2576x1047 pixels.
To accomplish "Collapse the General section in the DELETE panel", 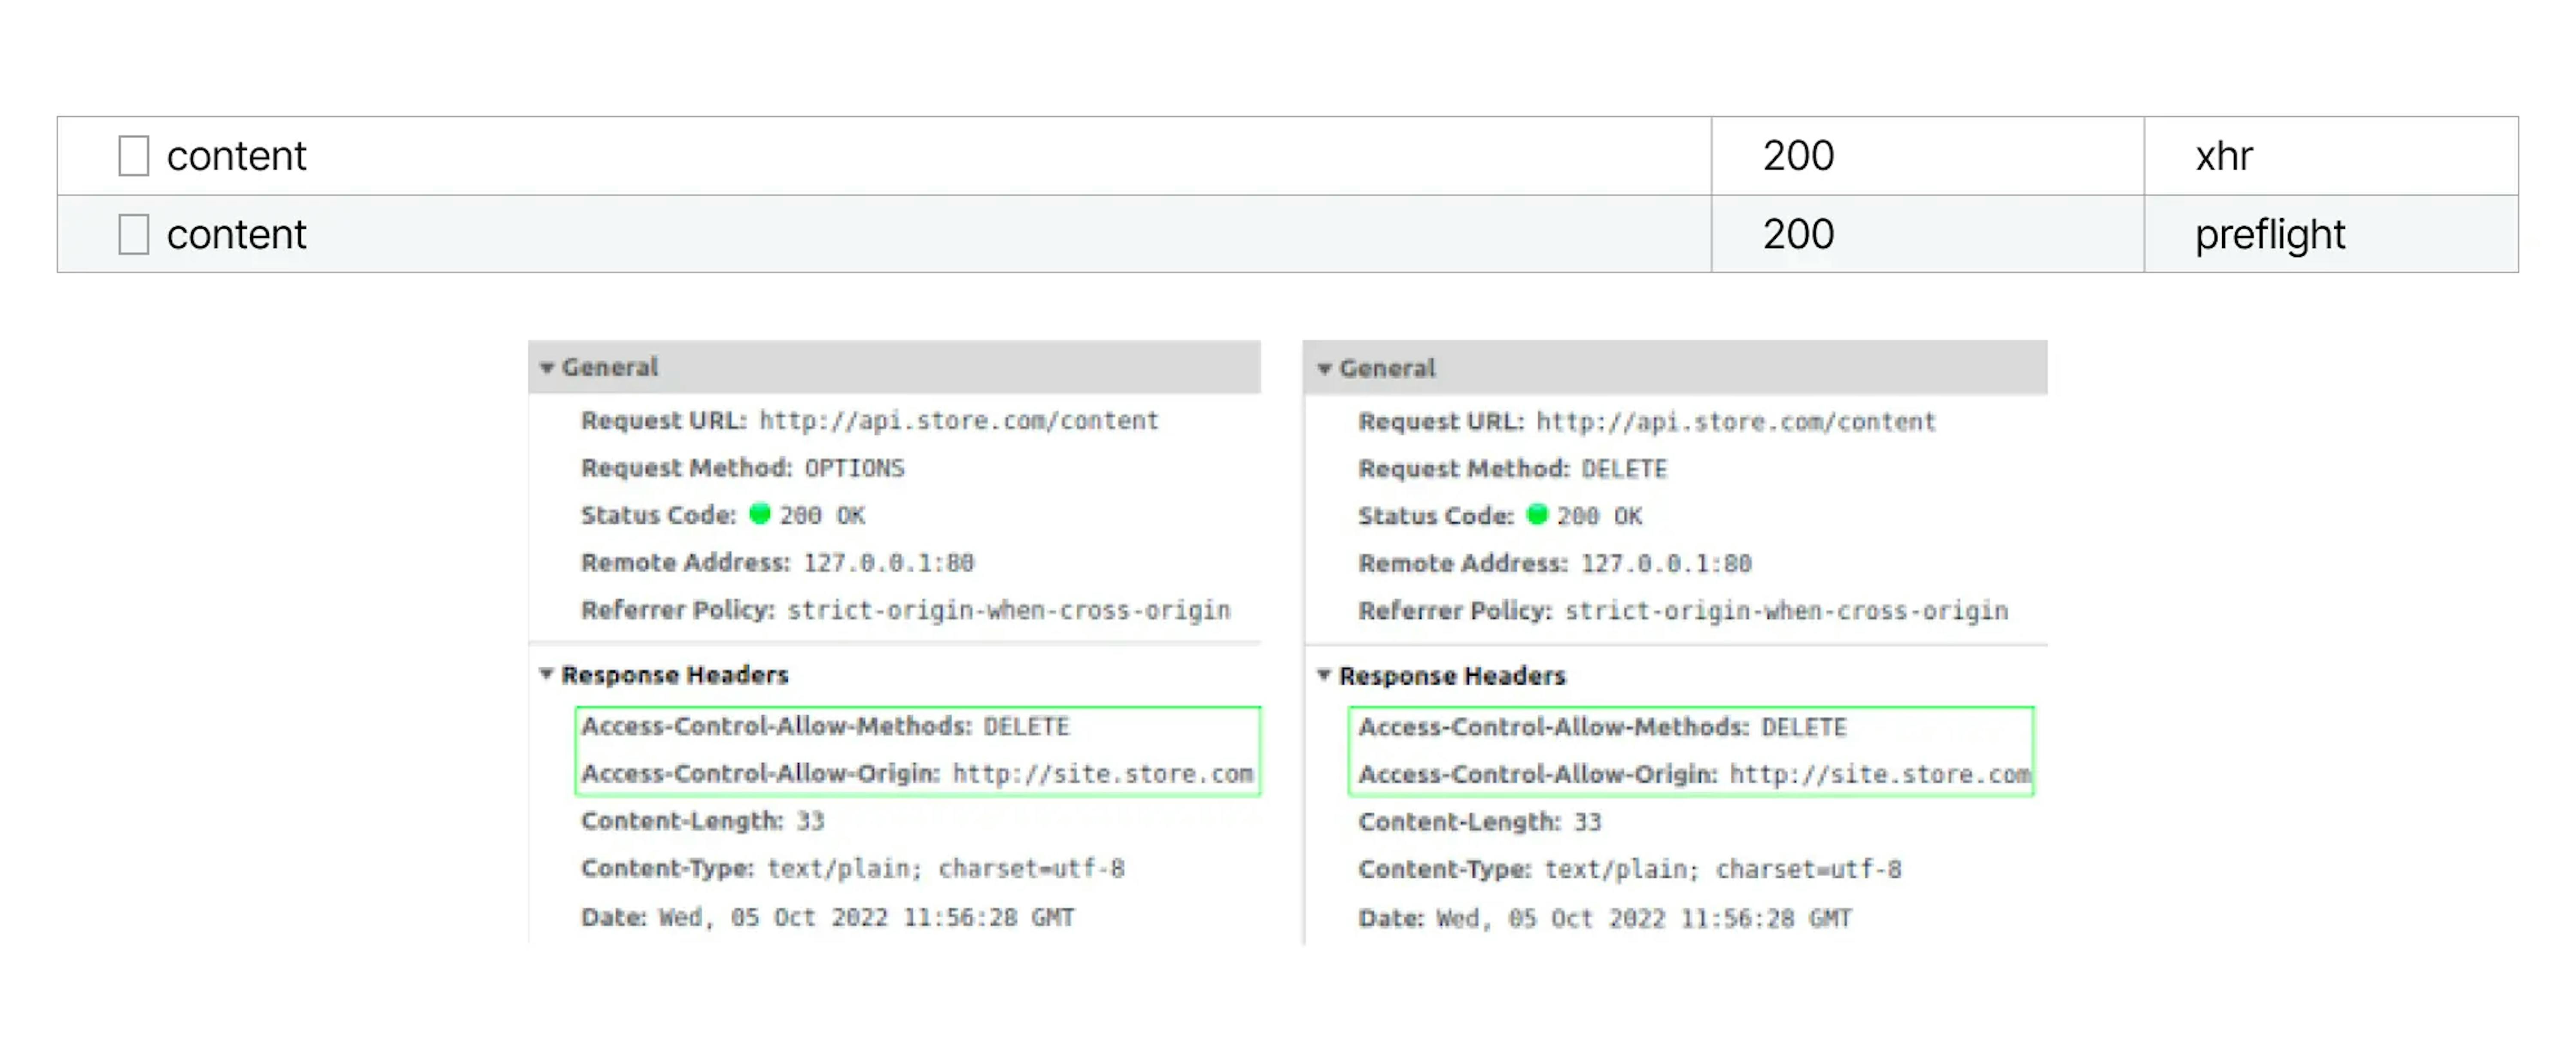I will 1324,369.
